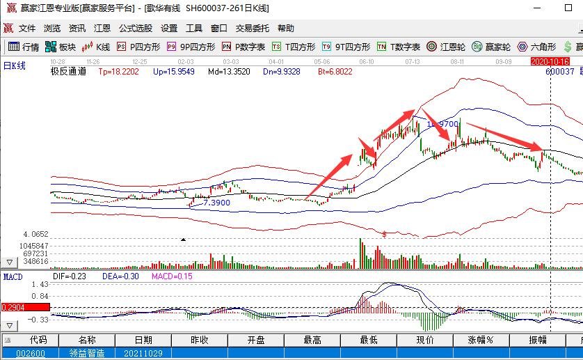
Task: Click the app logo in title bar
Action: coord(12,8)
